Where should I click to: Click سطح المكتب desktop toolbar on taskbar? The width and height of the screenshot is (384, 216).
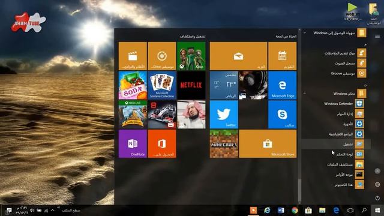pyautogui.click(x=71, y=211)
